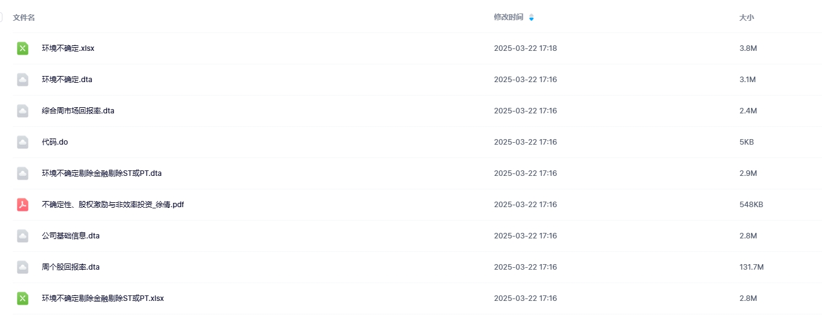This screenshot has width=822, height=315.
Task: Sort files by the 大小 column header
Action: (746, 18)
